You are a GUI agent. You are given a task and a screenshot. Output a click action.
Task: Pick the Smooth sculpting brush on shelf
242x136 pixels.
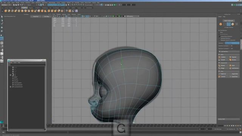coord(9,11)
